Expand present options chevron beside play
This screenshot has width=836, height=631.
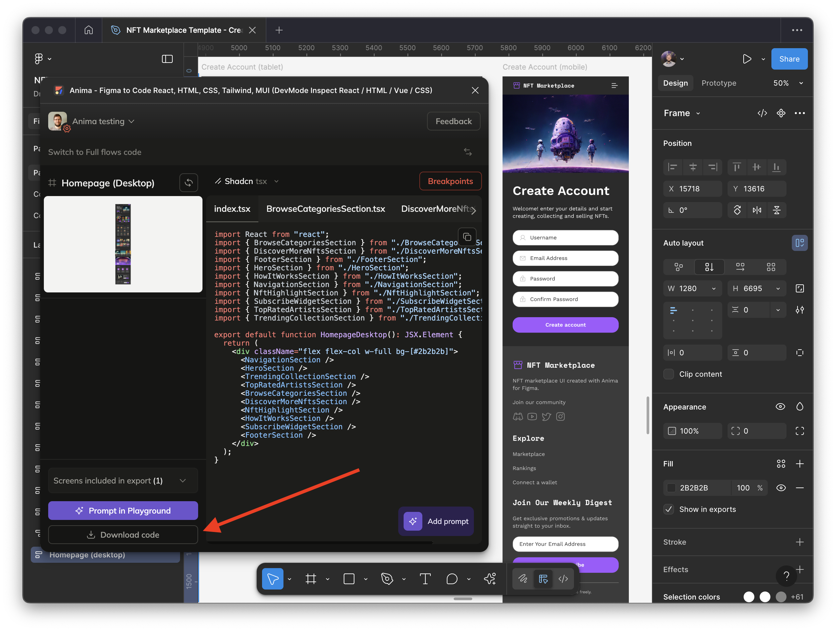click(763, 59)
